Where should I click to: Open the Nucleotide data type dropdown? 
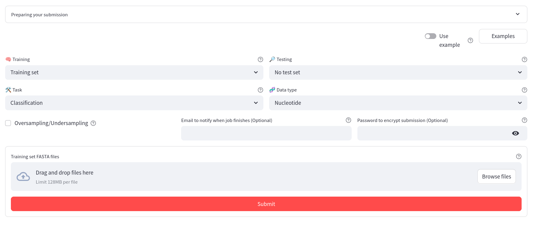click(398, 103)
